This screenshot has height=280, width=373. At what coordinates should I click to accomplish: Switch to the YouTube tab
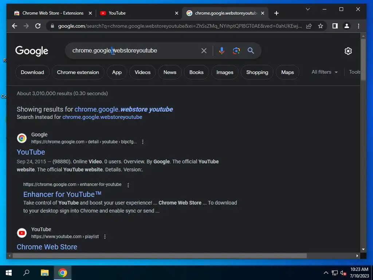coord(139,13)
